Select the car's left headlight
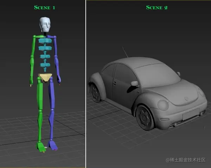Image resolution: width=211 pixels, height=168 pixels. 163,105
